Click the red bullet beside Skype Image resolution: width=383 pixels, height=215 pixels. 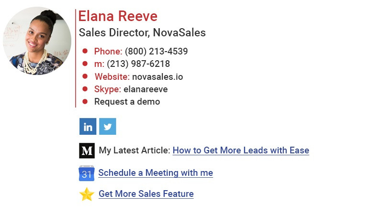85,89
